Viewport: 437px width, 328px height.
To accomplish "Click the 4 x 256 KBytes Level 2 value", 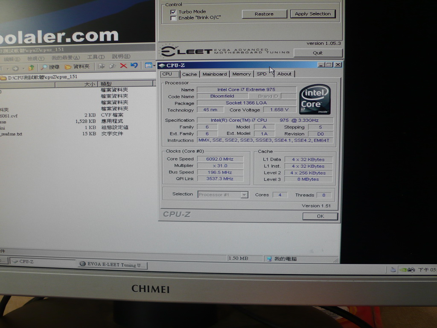I will (x=308, y=173).
